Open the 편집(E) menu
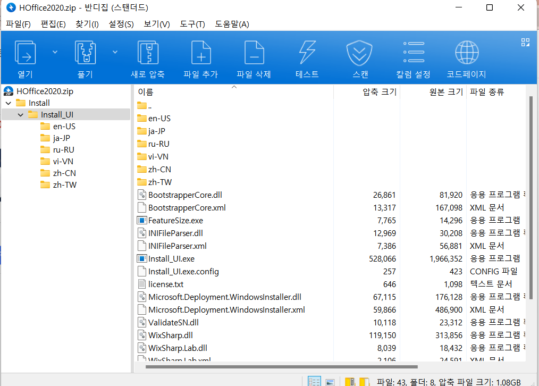 [53, 24]
